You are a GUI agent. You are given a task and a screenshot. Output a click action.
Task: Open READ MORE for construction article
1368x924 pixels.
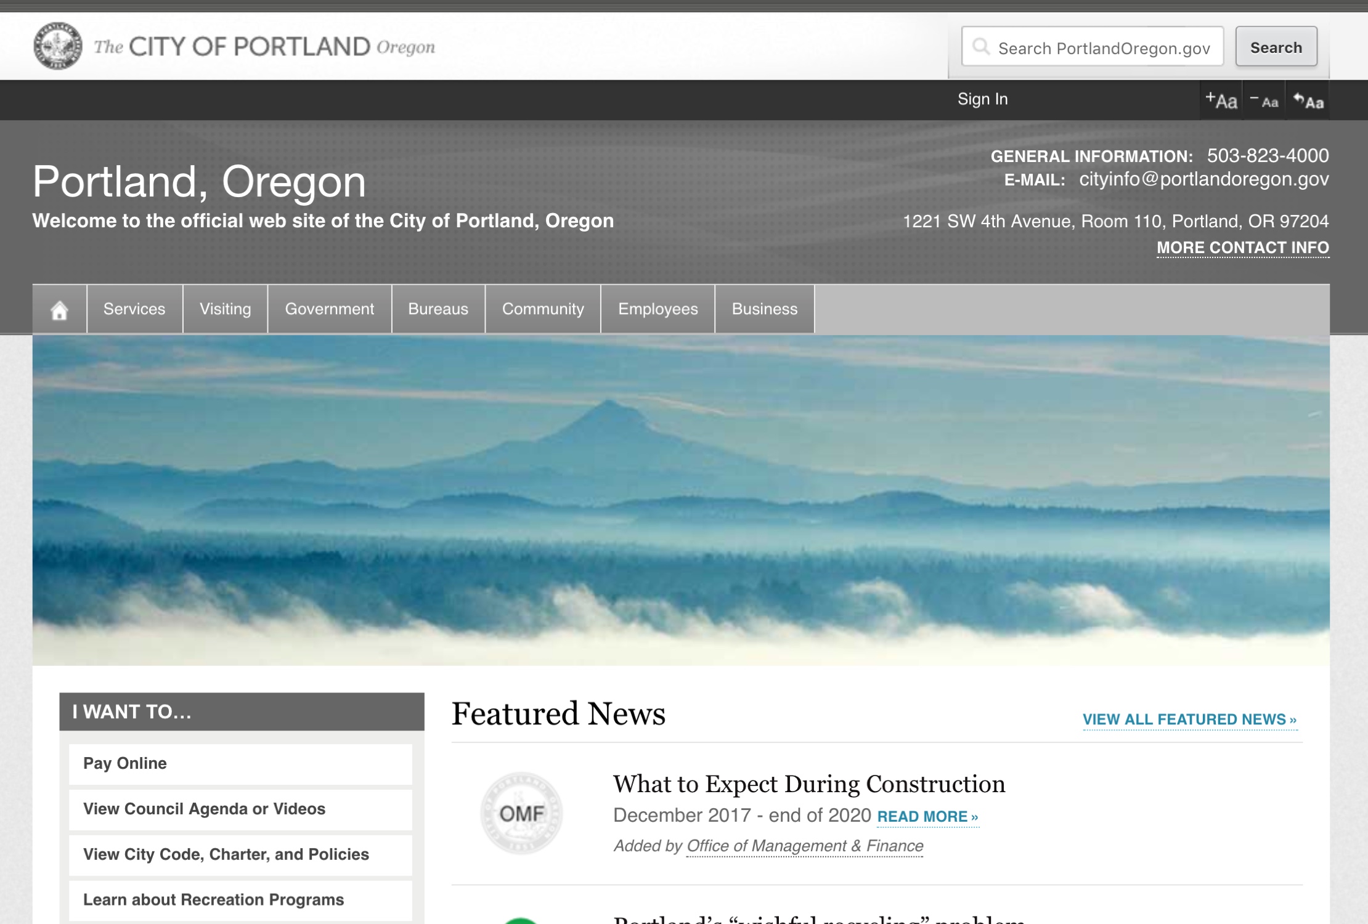(927, 817)
